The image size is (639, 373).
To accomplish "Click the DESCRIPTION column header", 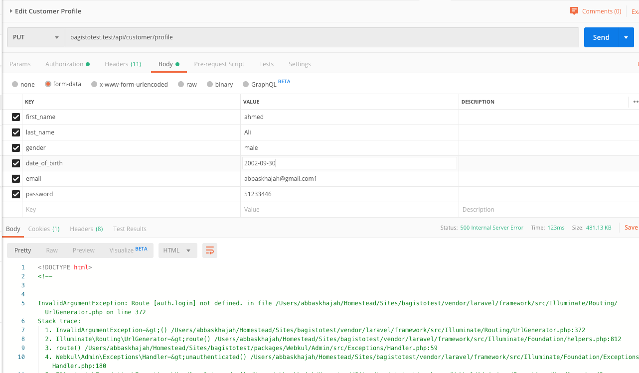I will pyautogui.click(x=478, y=102).
